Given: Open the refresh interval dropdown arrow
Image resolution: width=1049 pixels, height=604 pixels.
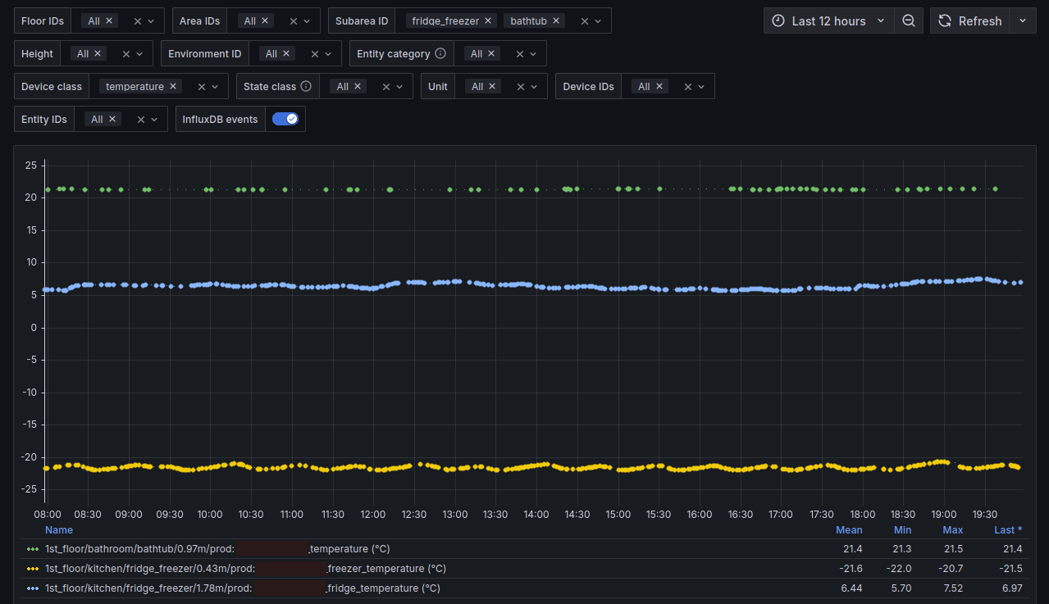Looking at the screenshot, I should pyautogui.click(x=1022, y=21).
